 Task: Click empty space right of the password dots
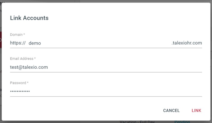click(117, 91)
